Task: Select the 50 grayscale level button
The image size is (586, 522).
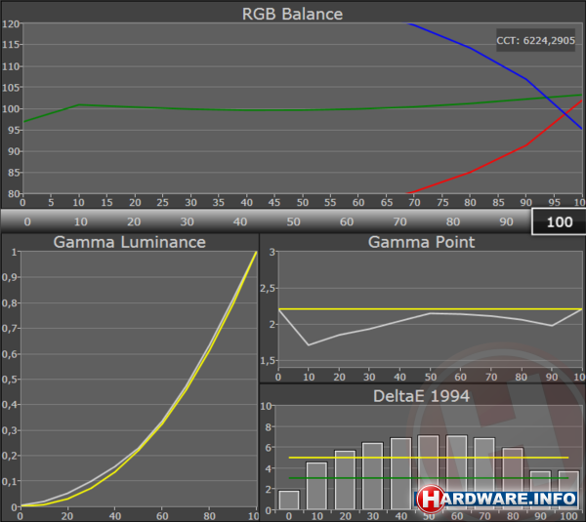Action: pyautogui.click(x=293, y=221)
